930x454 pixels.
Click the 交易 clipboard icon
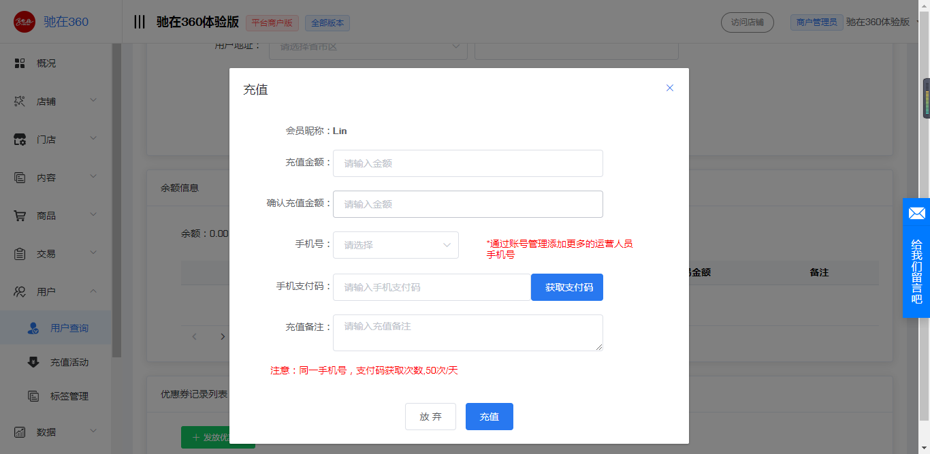[20, 254]
